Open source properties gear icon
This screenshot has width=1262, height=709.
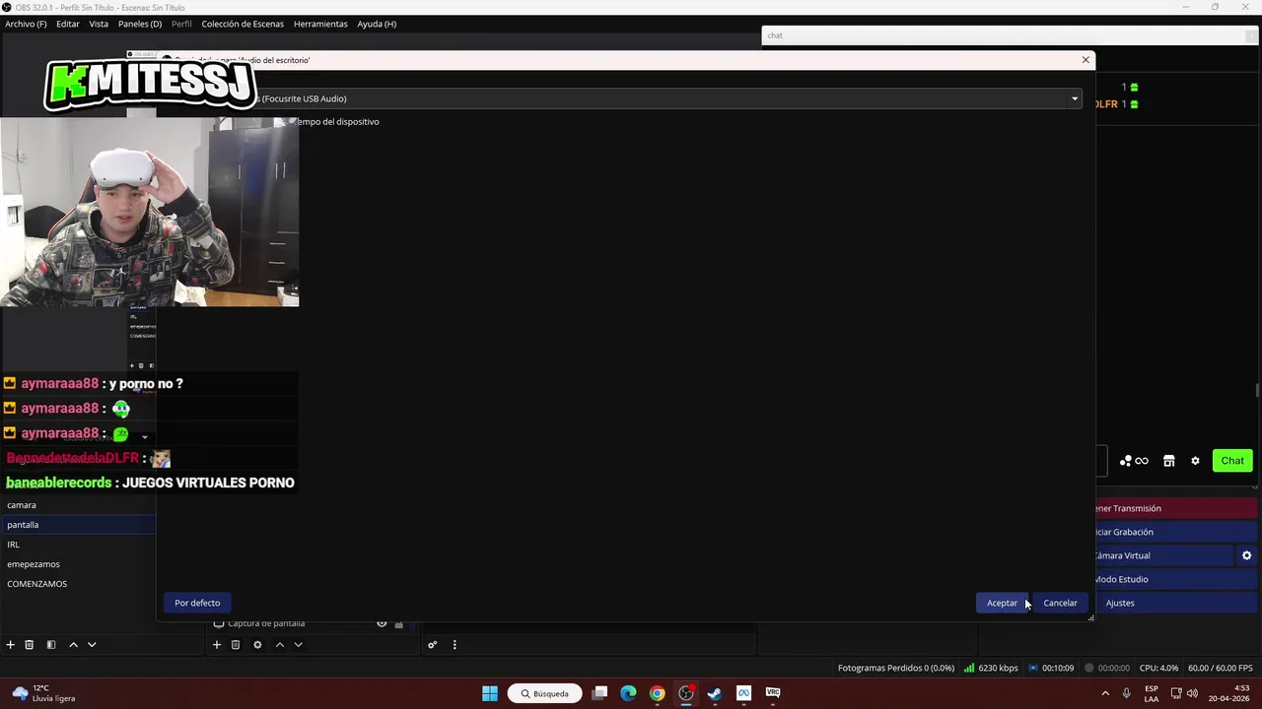(x=257, y=645)
